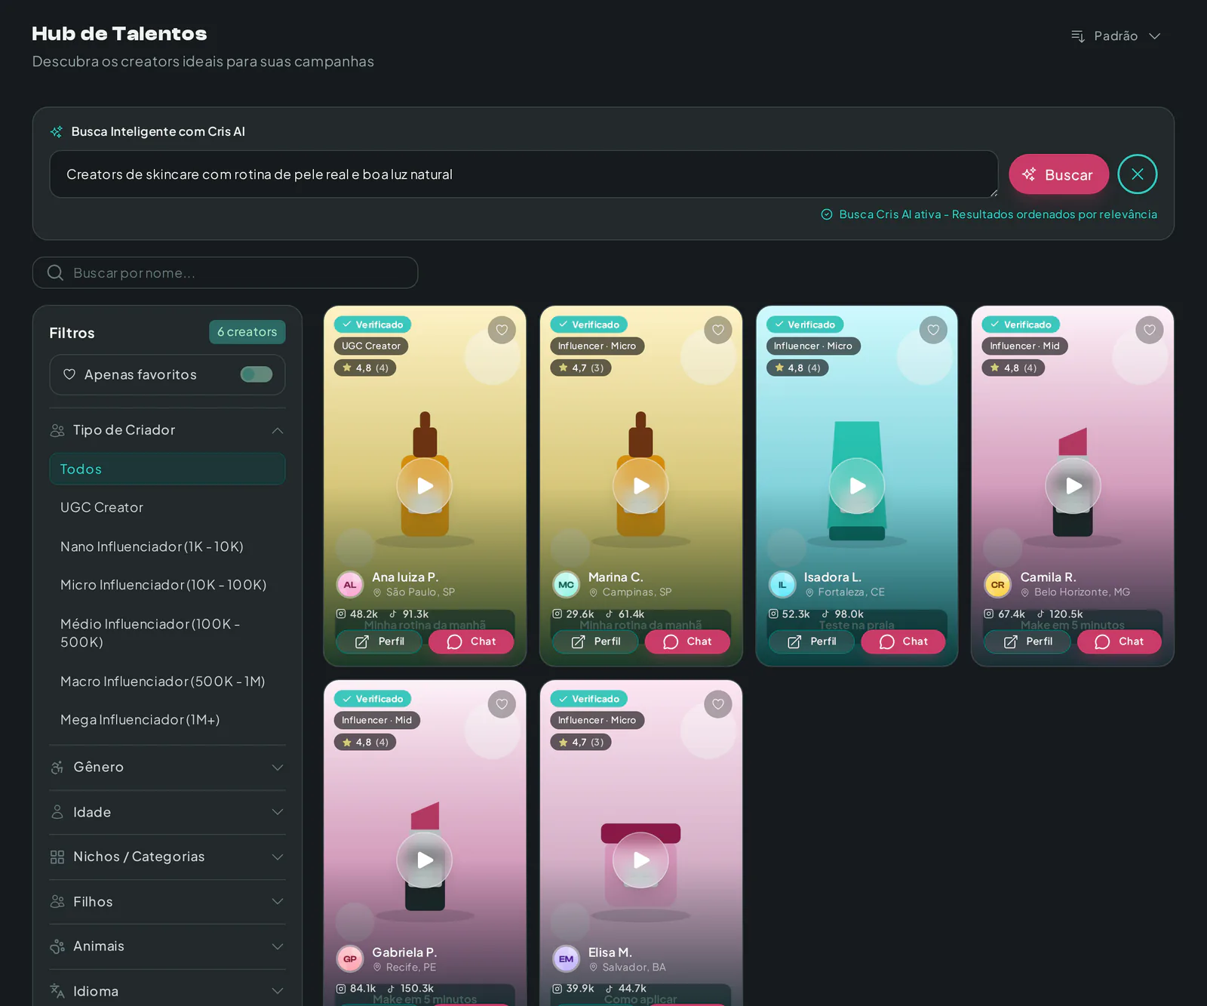Filter by Micro Influenciador (10K - 100K)
1207x1006 pixels.
click(x=167, y=585)
